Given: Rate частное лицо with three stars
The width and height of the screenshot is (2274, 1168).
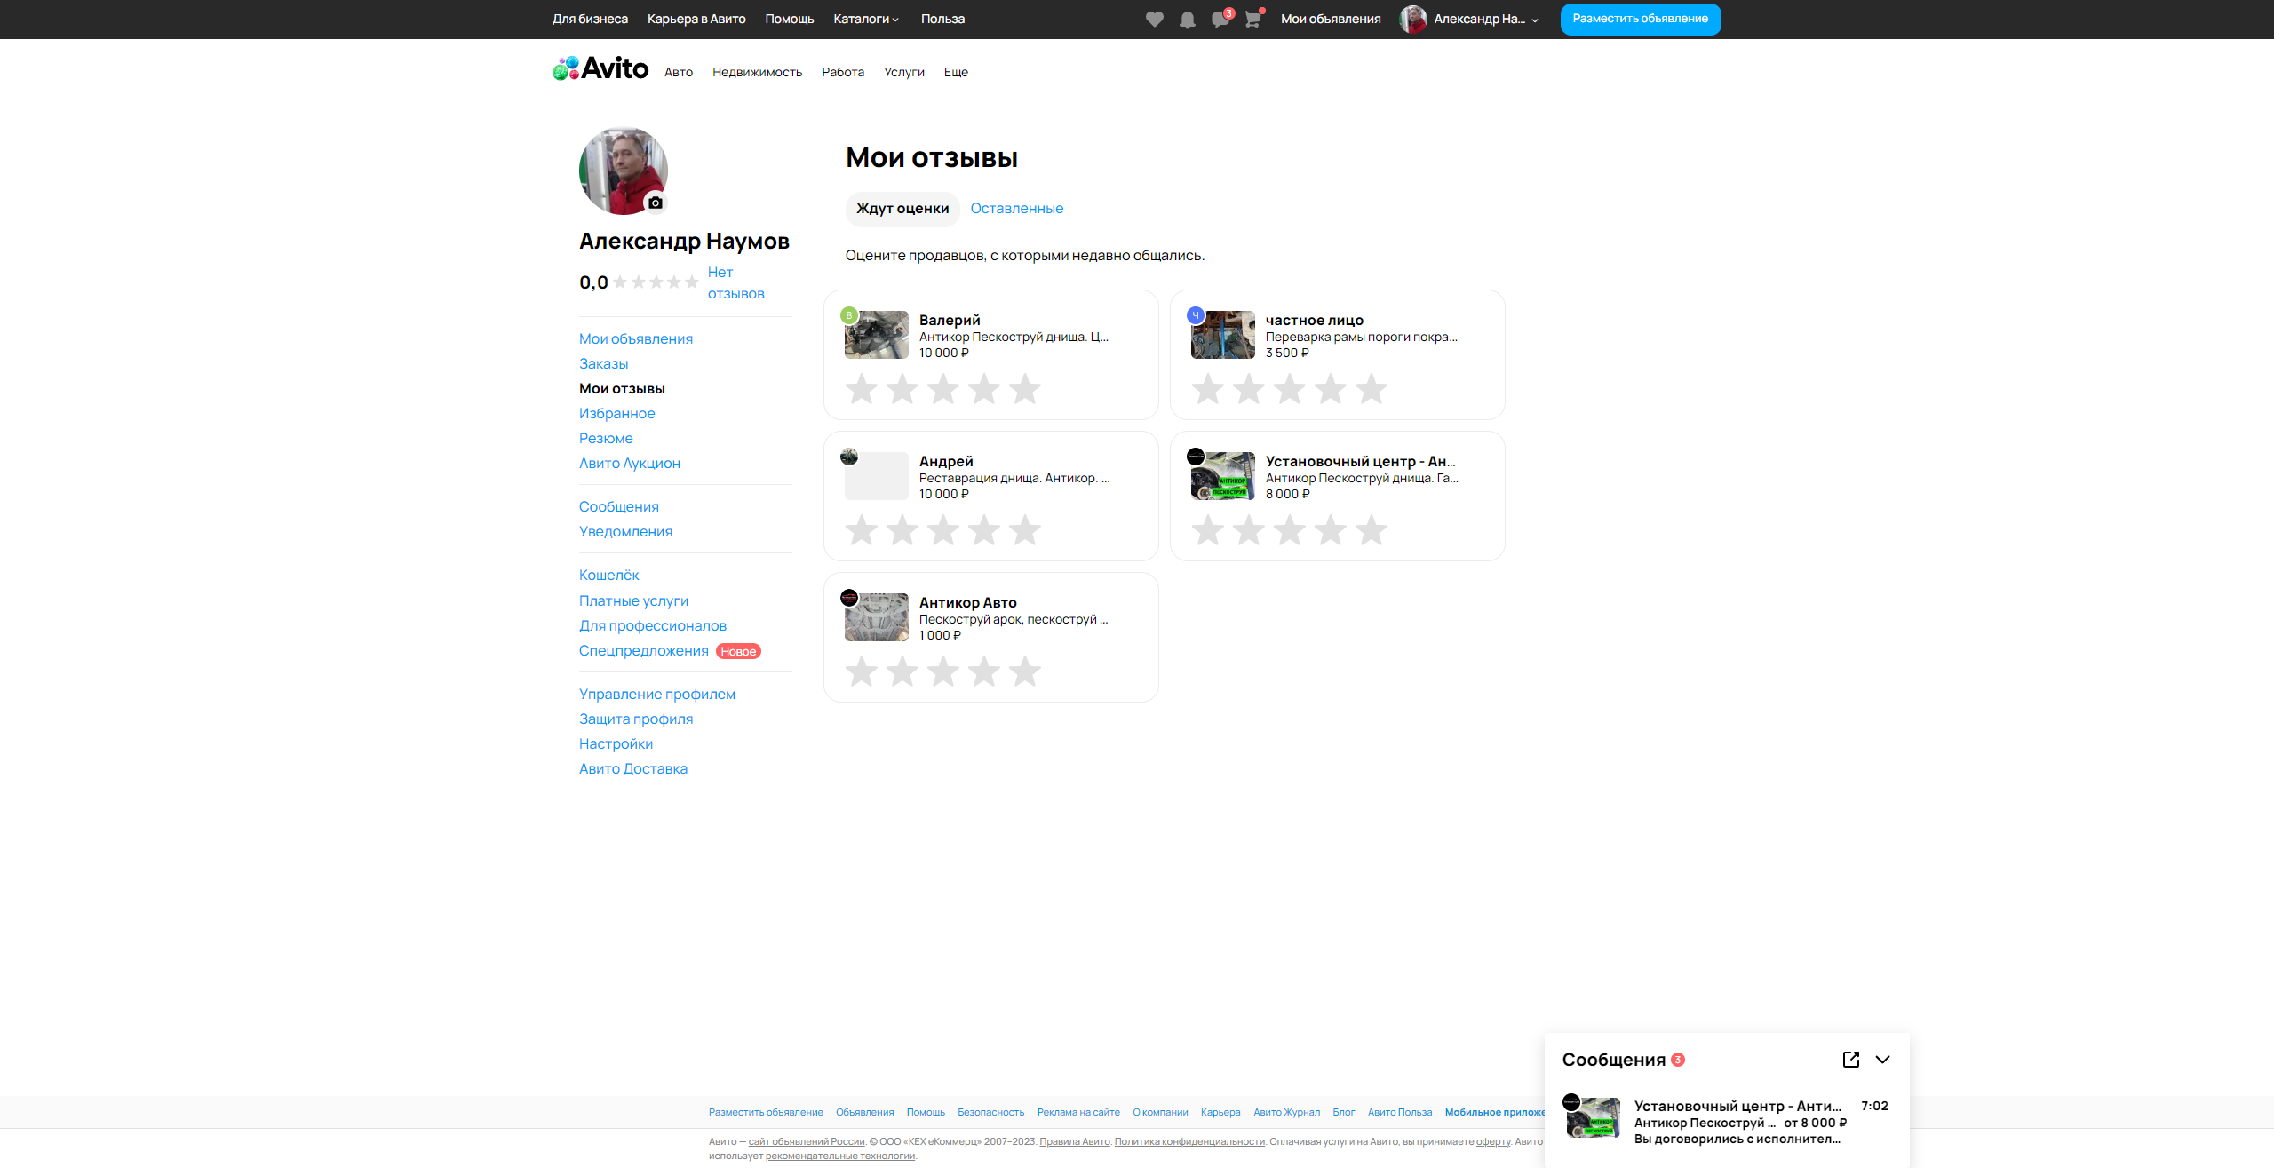Looking at the screenshot, I should pyautogui.click(x=1289, y=389).
